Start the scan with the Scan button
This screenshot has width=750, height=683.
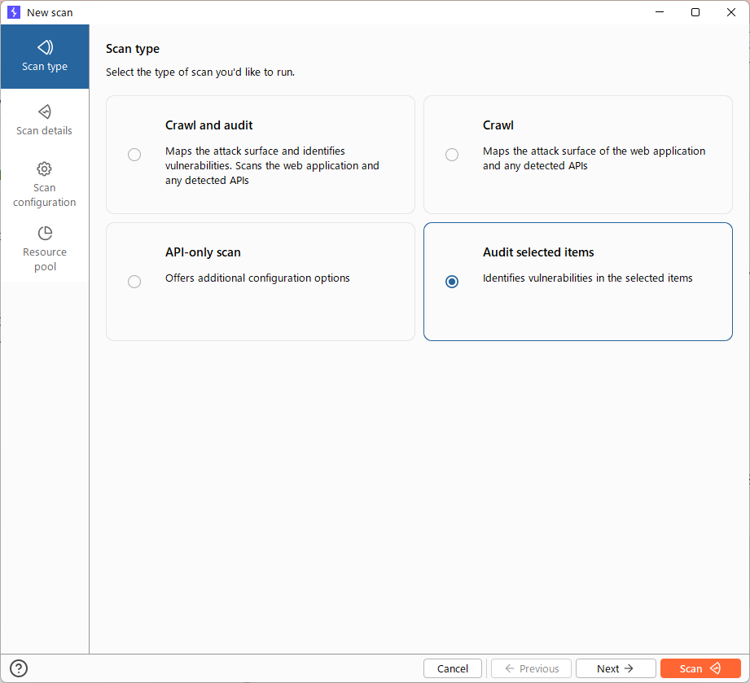click(700, 668)
